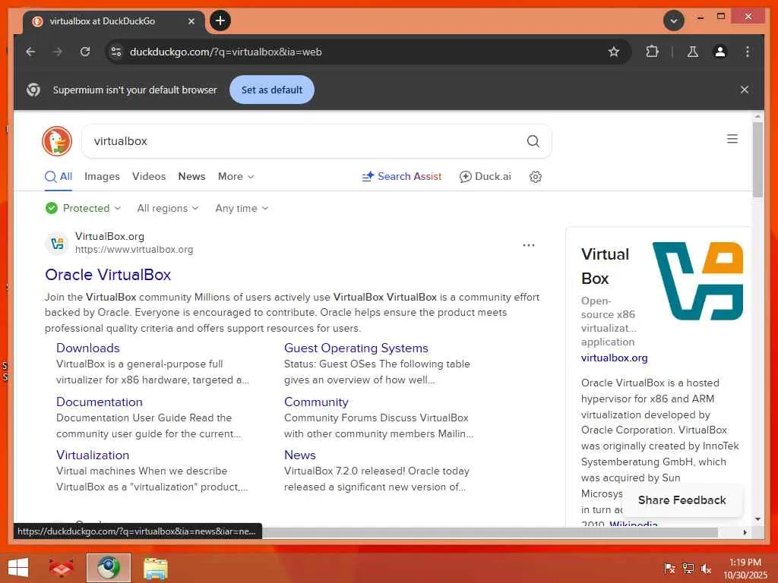Viewport: 778px width, 583px height.
Task: Switch to the Images tab
Action: click(x=103, y=176)
